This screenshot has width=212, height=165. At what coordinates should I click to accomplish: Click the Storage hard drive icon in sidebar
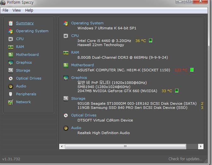pos(11,70)
